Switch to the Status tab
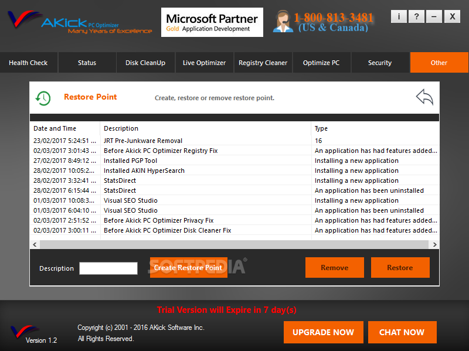 click(87, 63)
